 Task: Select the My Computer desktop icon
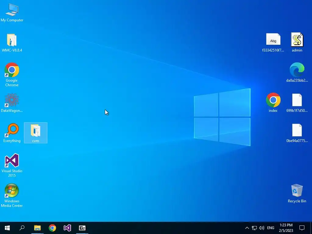point(12,12)
